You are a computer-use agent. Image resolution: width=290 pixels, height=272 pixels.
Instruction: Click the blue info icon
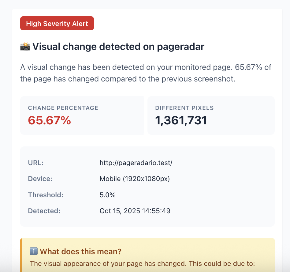(33, 251)
